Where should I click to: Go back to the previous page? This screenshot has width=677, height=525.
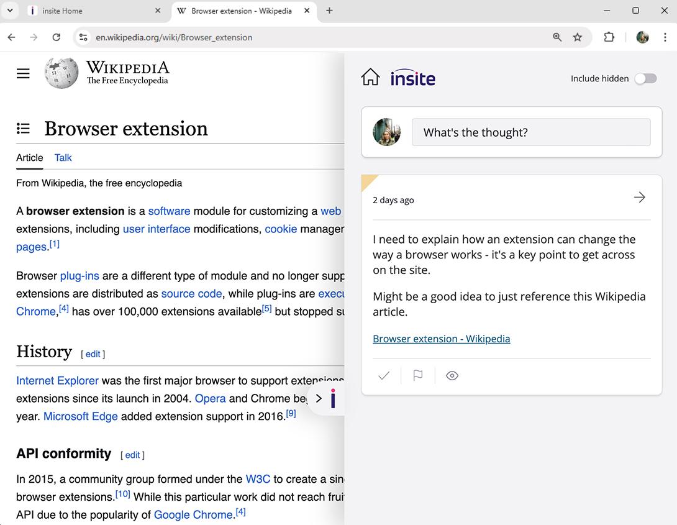point(12,37)
